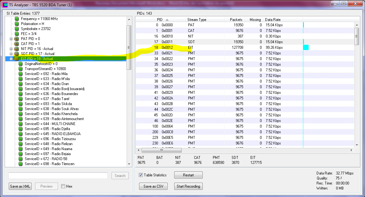Image resolution: width=365 pixels, height=197 pixels.
Task: Collapse the EIT PID = 18 node
Action: click(11, 59)
